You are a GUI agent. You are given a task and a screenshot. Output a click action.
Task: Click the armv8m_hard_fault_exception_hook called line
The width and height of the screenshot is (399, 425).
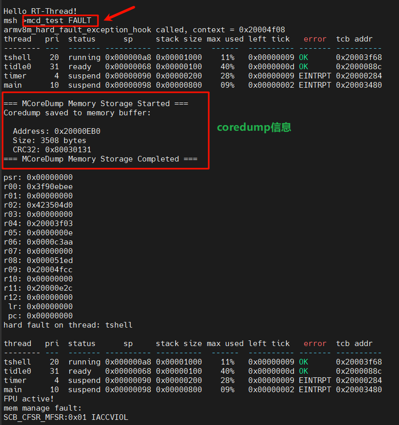coord(144,30)
